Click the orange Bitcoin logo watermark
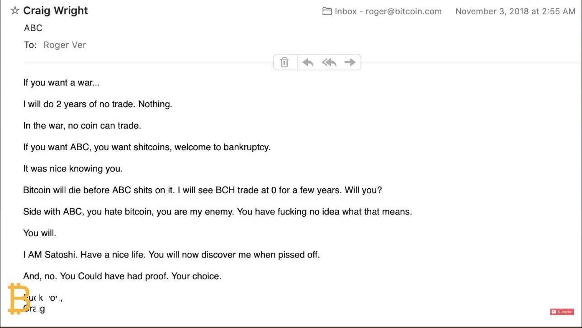This screenshot has width=582, height=328. tap(18, 299)
